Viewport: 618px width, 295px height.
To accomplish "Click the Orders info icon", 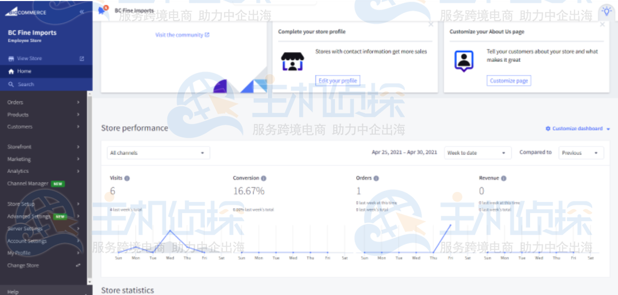I will pyautogui.click(x=376, y=178).
